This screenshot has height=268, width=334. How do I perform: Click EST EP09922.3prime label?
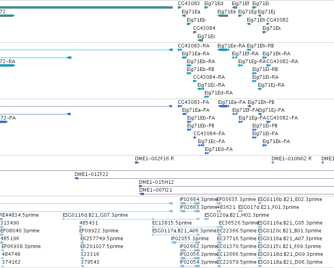coord(99,231)
